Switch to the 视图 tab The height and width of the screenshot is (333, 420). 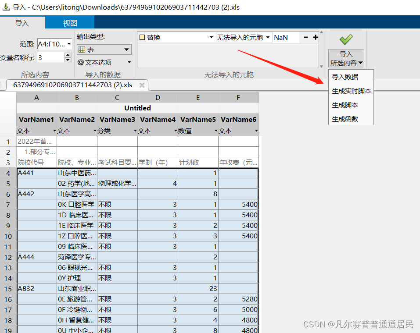[x=70, y=23]
